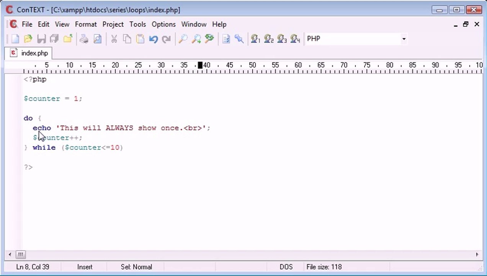The width and height of the screenshot is (487, 276).
Task: Run user command 2 icon
Action: (269, 39)
